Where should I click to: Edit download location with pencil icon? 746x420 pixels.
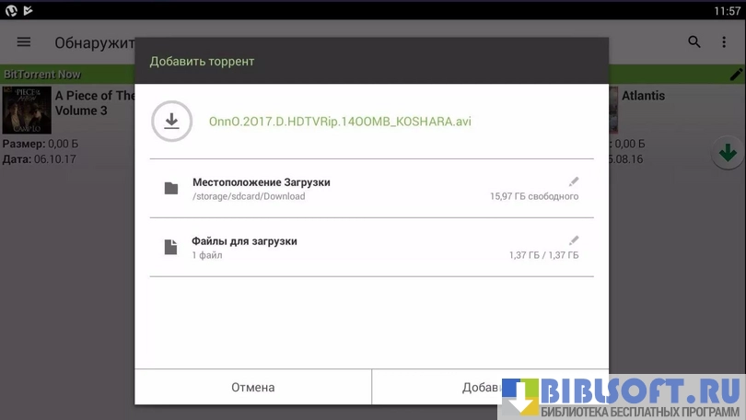[x=574, y=181]
